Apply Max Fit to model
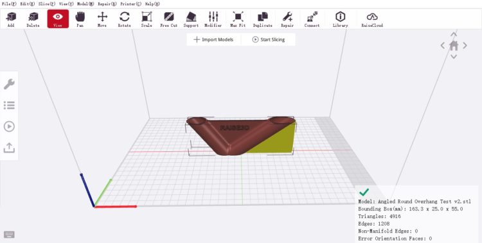This screenshot has height=243, width=482. pyautogui.click(x=238, y=19)
